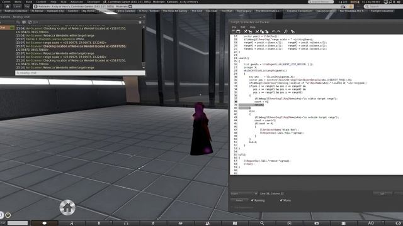Toggle the Running checkbox under the script editor
The image size is (403, 226).
pos(252,200)
